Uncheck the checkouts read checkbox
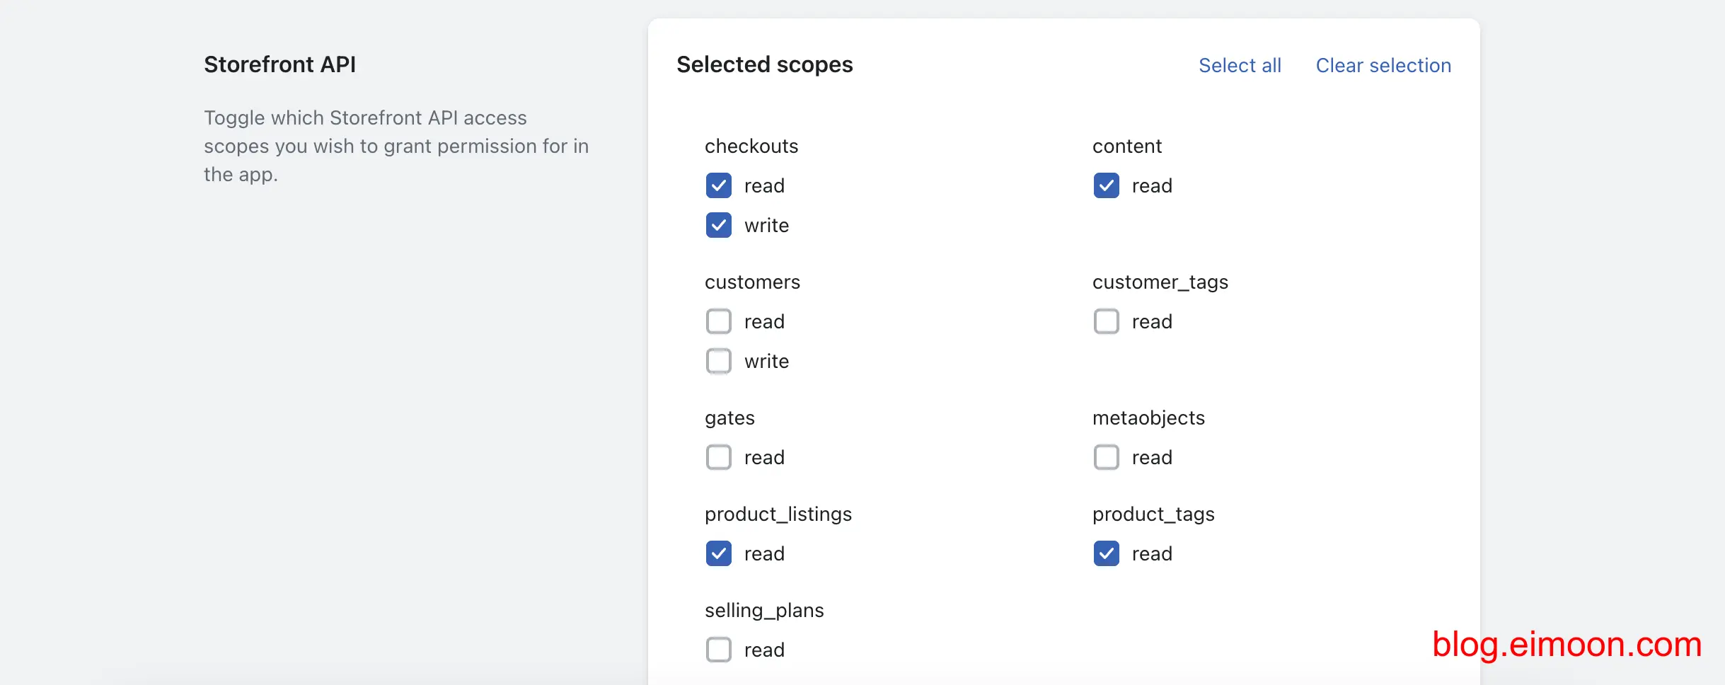1725x685 pixels. 718,185
